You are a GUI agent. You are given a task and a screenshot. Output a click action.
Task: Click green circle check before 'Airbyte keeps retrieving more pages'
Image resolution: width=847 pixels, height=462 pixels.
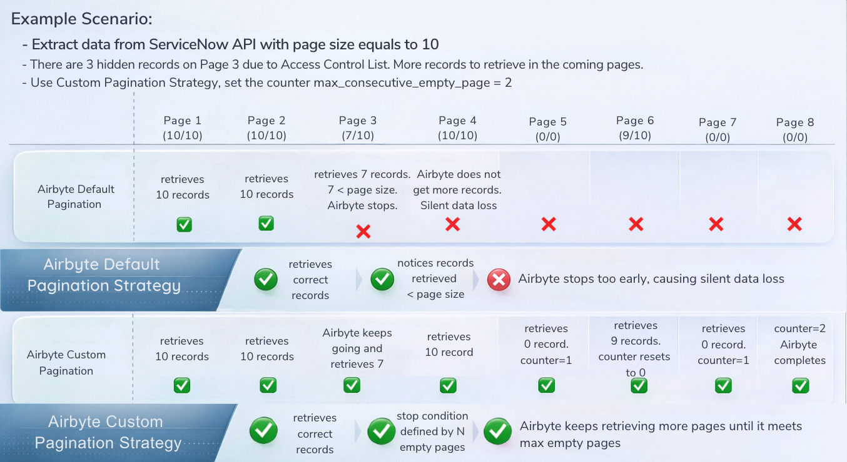497,431
